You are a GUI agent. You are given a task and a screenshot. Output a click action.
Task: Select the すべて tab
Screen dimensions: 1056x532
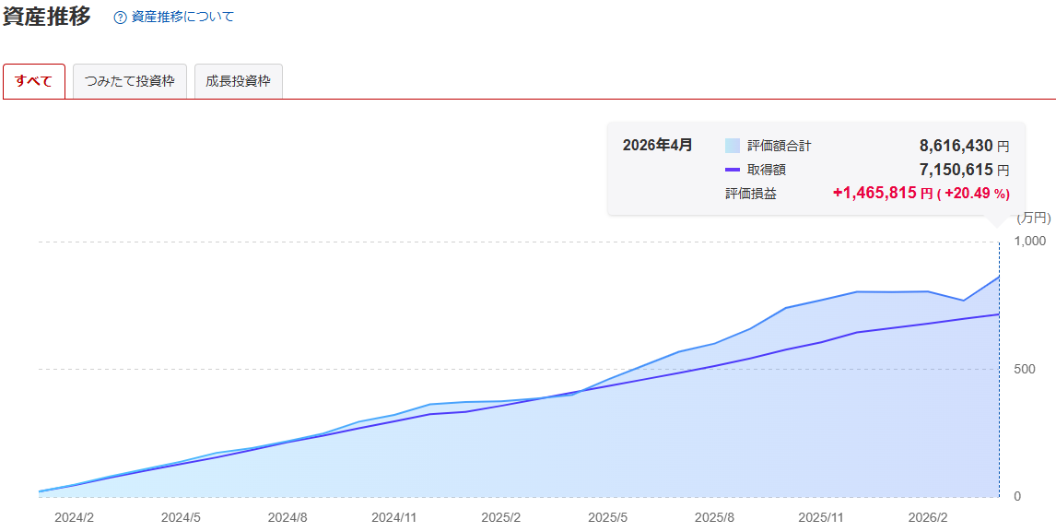34,81
